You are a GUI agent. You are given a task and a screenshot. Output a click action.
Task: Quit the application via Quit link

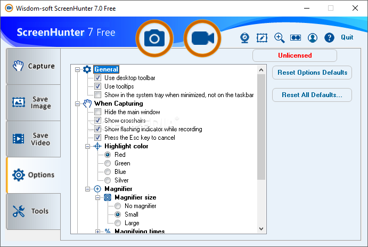[347, 37]
